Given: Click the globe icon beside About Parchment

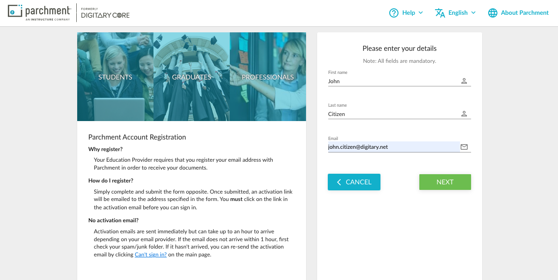Looking at the screenshot, I should [x=493, y=13].
